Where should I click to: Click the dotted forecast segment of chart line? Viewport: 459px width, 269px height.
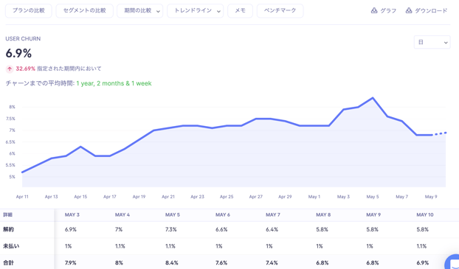439,133
